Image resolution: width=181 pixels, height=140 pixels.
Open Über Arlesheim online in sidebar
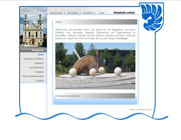point(33,76)
